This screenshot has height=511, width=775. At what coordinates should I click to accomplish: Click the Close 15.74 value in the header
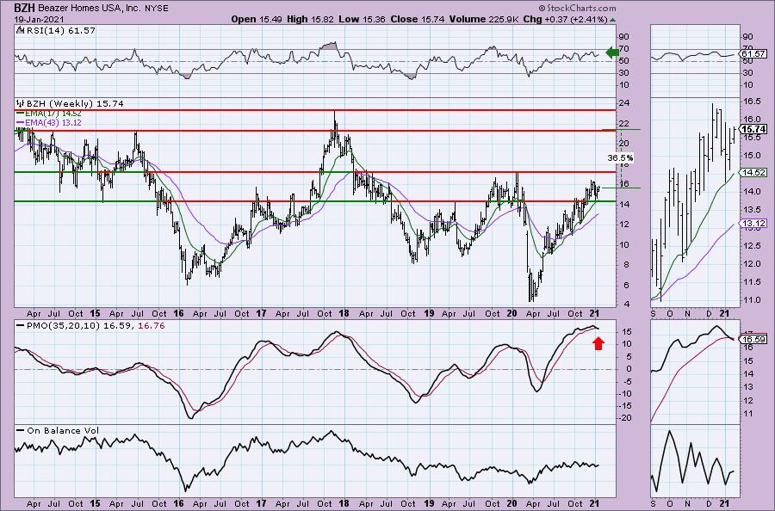coord(417,19)
